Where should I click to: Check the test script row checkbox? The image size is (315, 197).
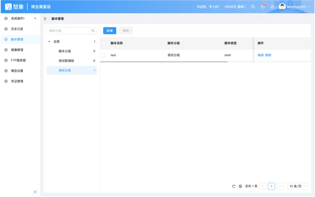pyautogui.click(x=104, y=55)
